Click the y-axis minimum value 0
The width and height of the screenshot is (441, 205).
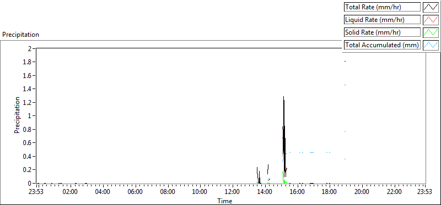coord(30,183)
